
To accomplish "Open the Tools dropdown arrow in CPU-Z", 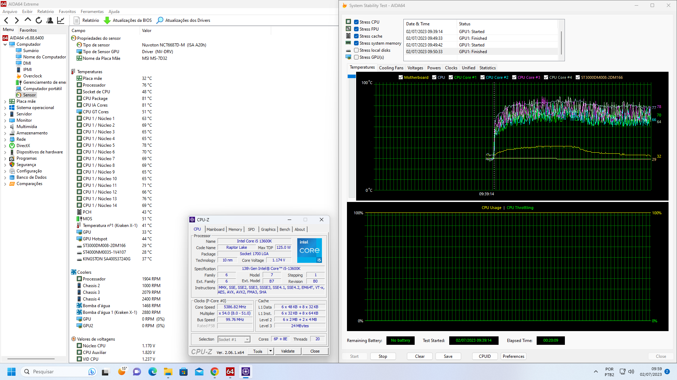I will click(270, 351).
